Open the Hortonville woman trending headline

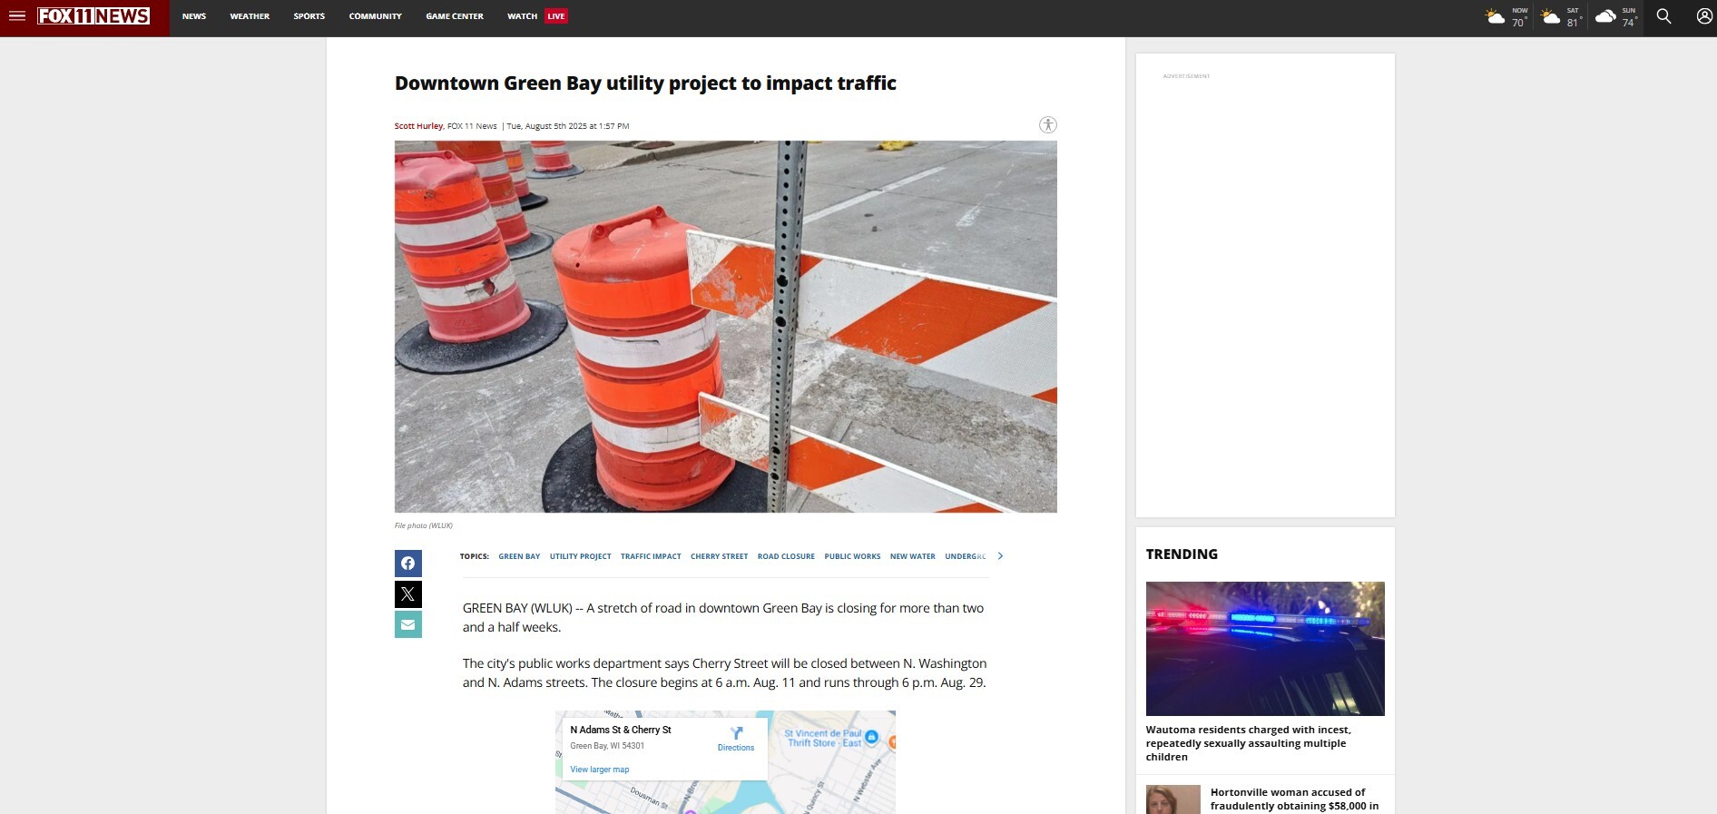[x=1294, y=799]
